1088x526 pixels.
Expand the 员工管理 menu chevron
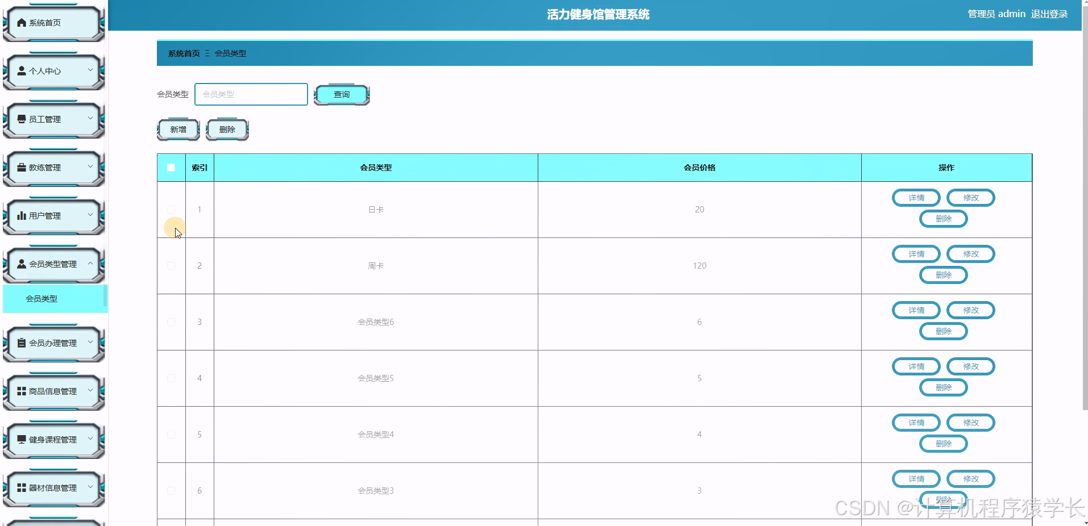pos(90,118)
